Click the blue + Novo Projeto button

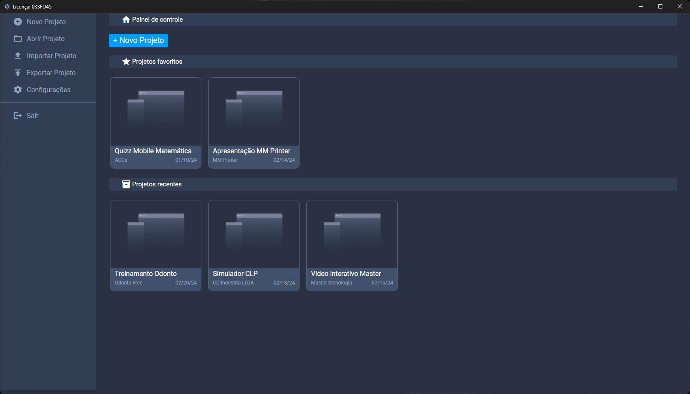tap(138, 40)
